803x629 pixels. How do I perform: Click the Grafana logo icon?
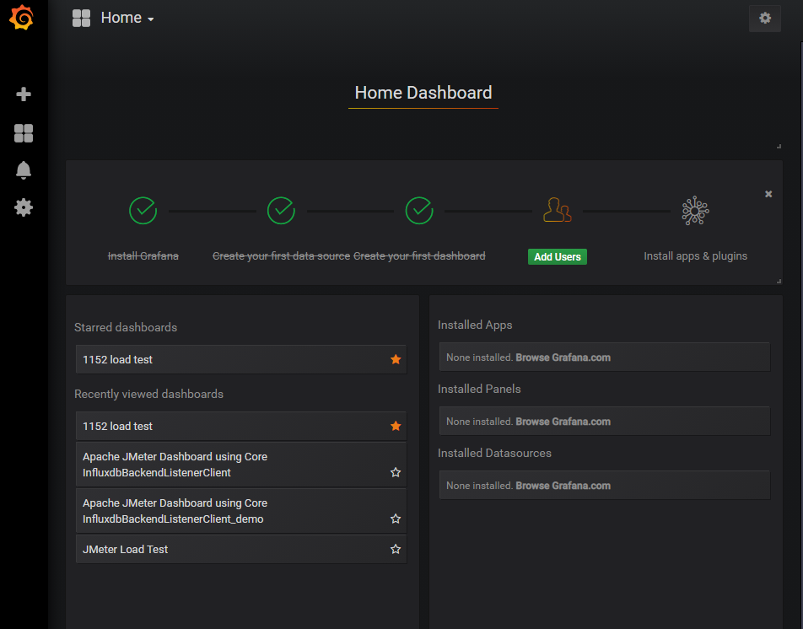click(23, 18)
